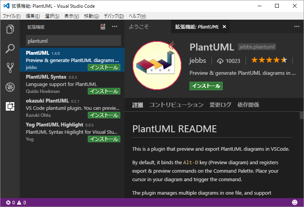Viewport: 304px width, 207px height.
Task: Click the download count cloud icon
Action: [220, 61]
